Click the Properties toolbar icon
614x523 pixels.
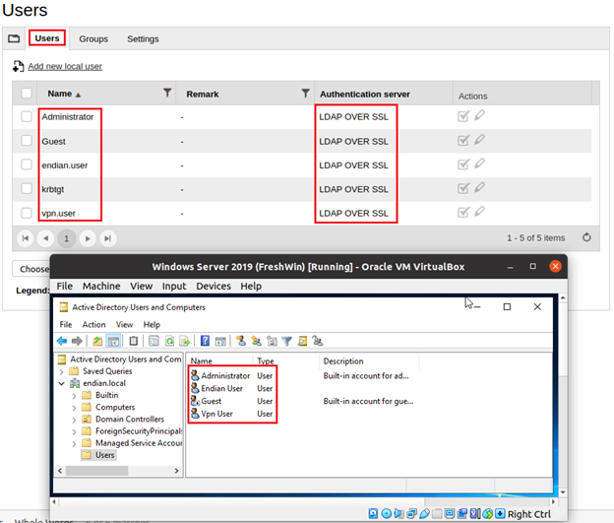[153, 341]
